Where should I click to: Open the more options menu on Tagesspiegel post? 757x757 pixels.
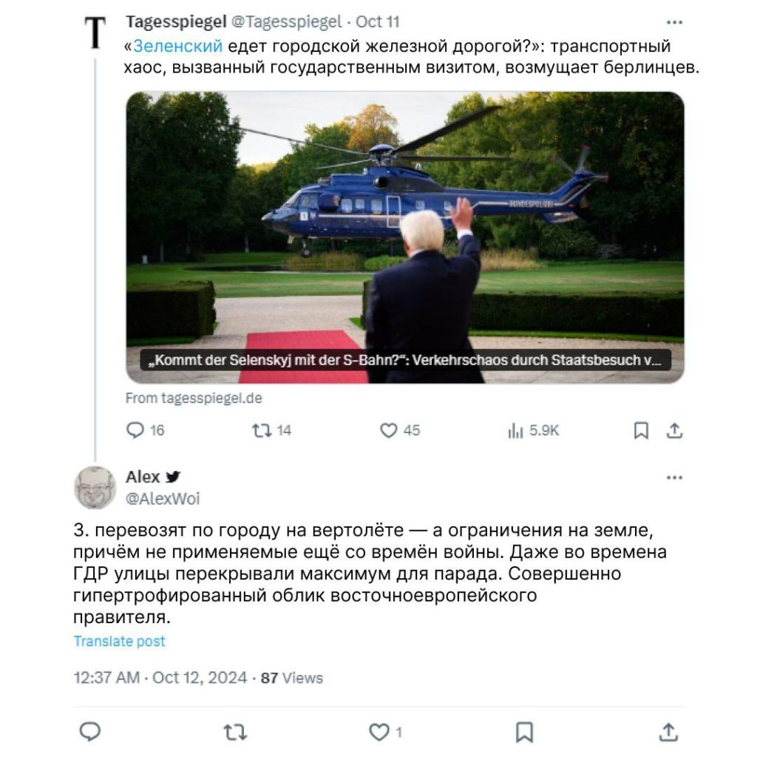pyautogui.click(x=674, y=22)
